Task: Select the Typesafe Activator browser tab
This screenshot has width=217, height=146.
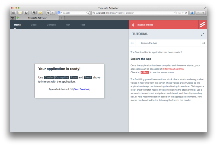Action: point(37,18)
